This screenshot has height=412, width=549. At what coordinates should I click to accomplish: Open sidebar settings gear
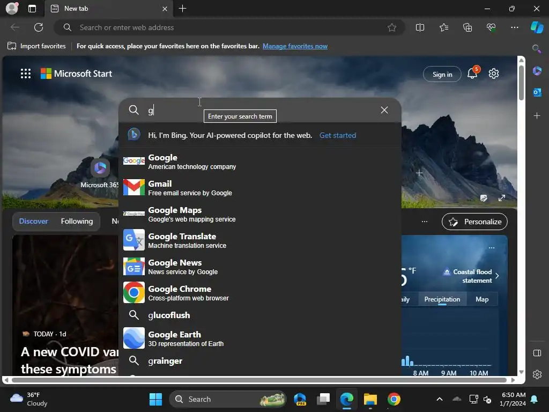(x=537, y=374)
